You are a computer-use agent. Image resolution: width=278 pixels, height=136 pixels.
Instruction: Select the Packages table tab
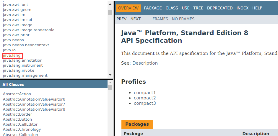(x=137, y=124)
